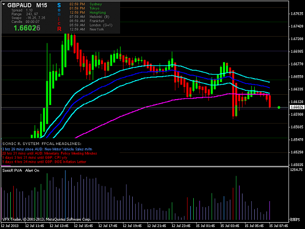Click the SonicR PVA indicator label
Viewport: 305px width, 229px height.
pos(12,170)
